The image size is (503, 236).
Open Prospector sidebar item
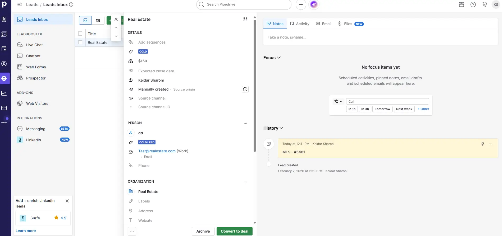click(43, 78)
